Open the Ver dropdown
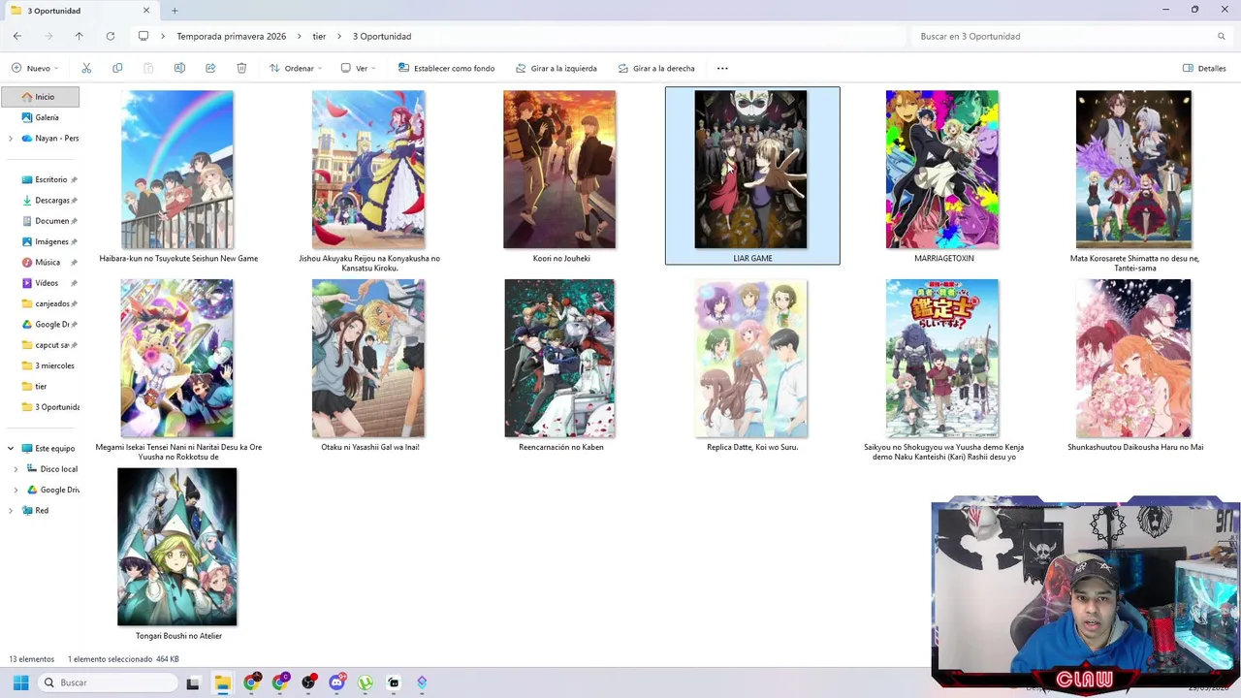 click(358, 68)
